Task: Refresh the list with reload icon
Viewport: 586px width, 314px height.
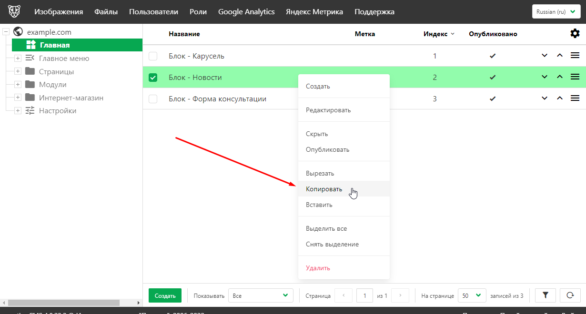Action: coord(570,295)
